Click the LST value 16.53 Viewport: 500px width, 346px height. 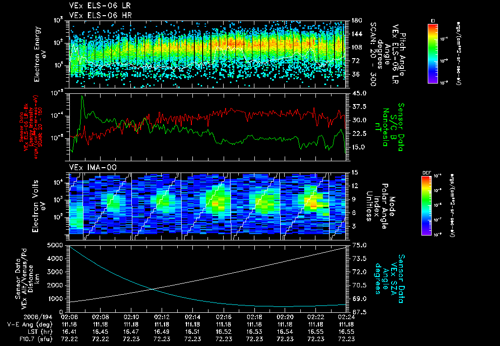click(254, 332)
